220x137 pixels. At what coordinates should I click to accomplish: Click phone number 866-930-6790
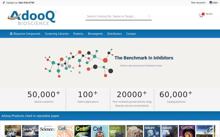pos(26,3)
